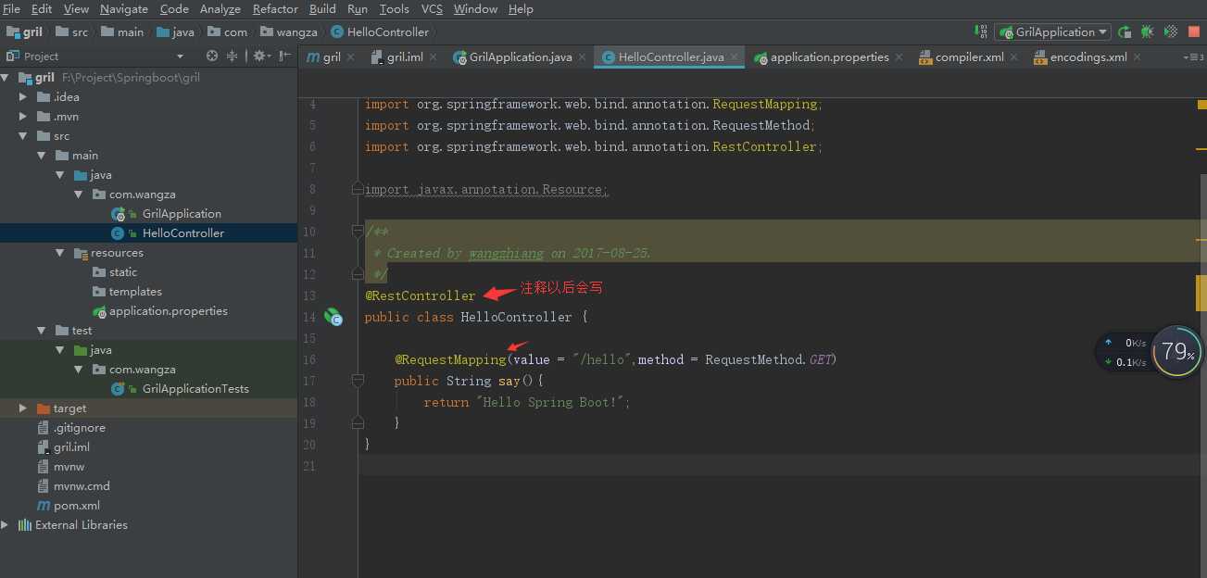The height and width of the screenshot is (578, 1207).
Task: Close the GrilApplication.java tab
Action: 582,57
